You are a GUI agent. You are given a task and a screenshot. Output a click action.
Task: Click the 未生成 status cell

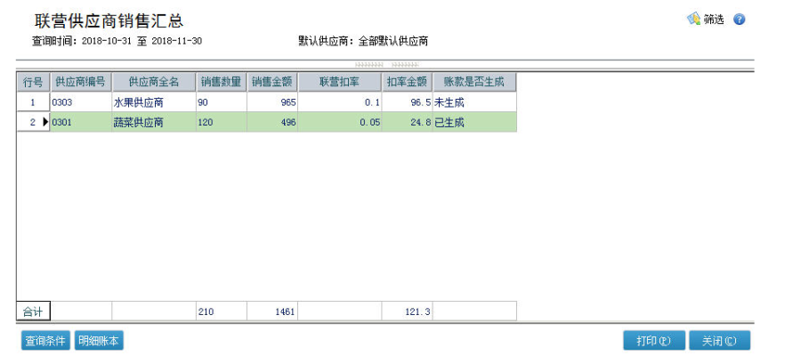[474, 102]
